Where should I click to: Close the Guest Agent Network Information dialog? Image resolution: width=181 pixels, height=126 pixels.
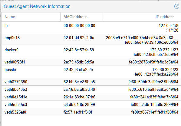click(x=177, y=6)
